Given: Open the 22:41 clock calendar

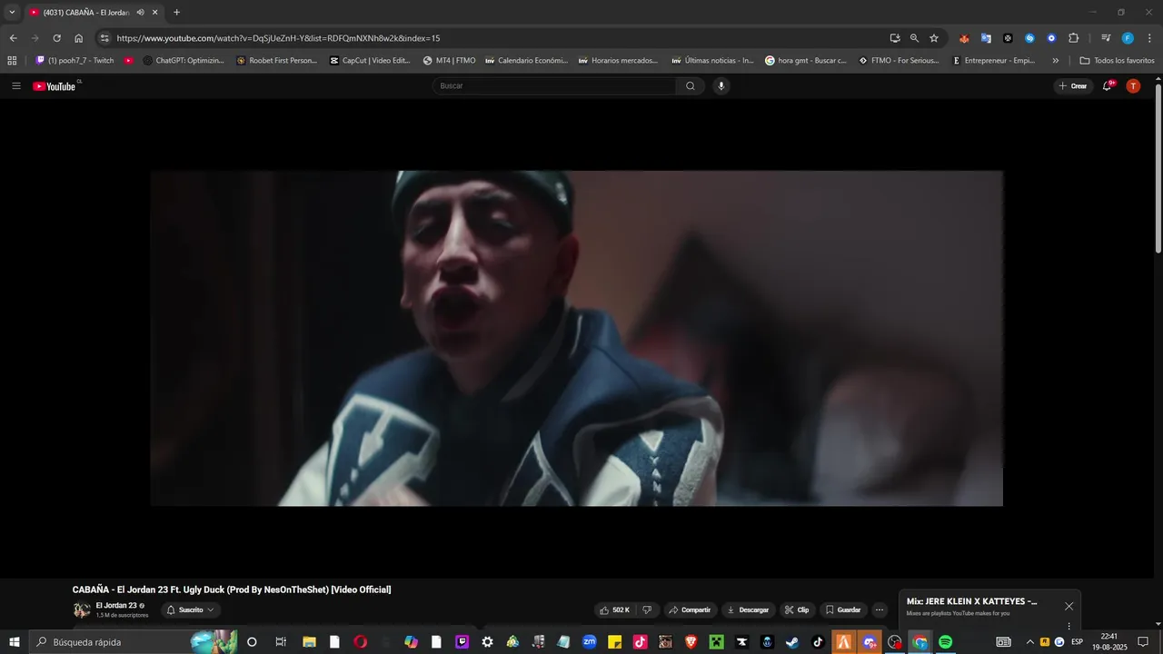Looking at the screenshot, I should 1108,642.
